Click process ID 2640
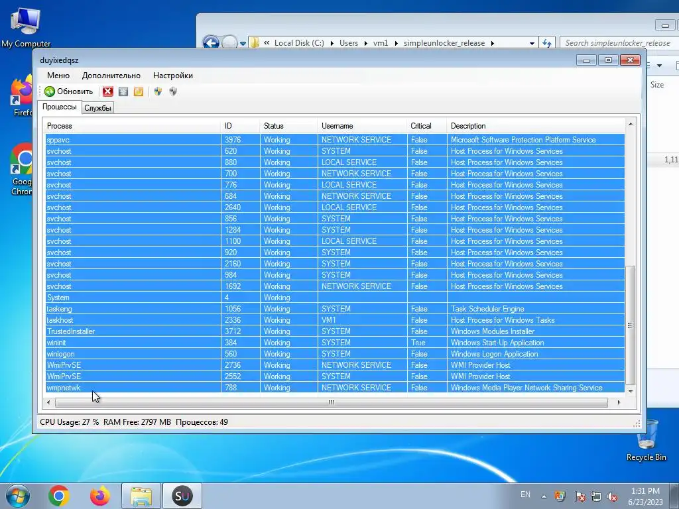 click(233, 207)
